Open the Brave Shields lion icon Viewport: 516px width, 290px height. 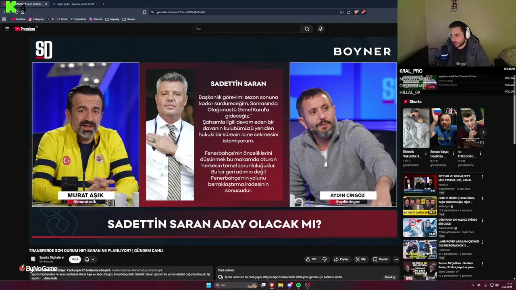tap(356, 12)
